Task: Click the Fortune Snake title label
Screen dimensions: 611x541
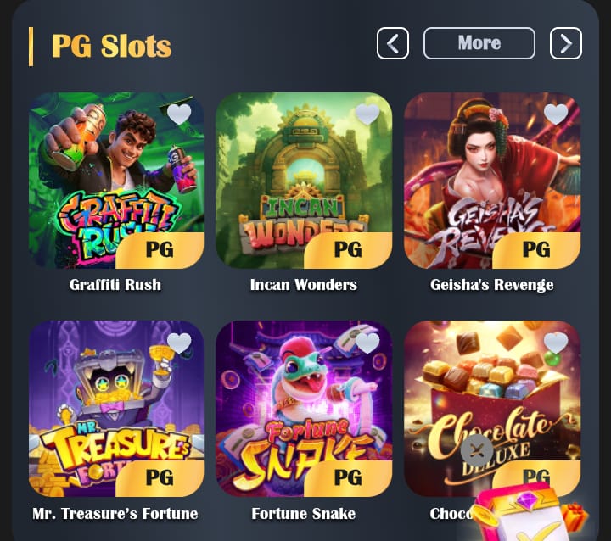Action: pyautogui.click(x=304, y=514)
